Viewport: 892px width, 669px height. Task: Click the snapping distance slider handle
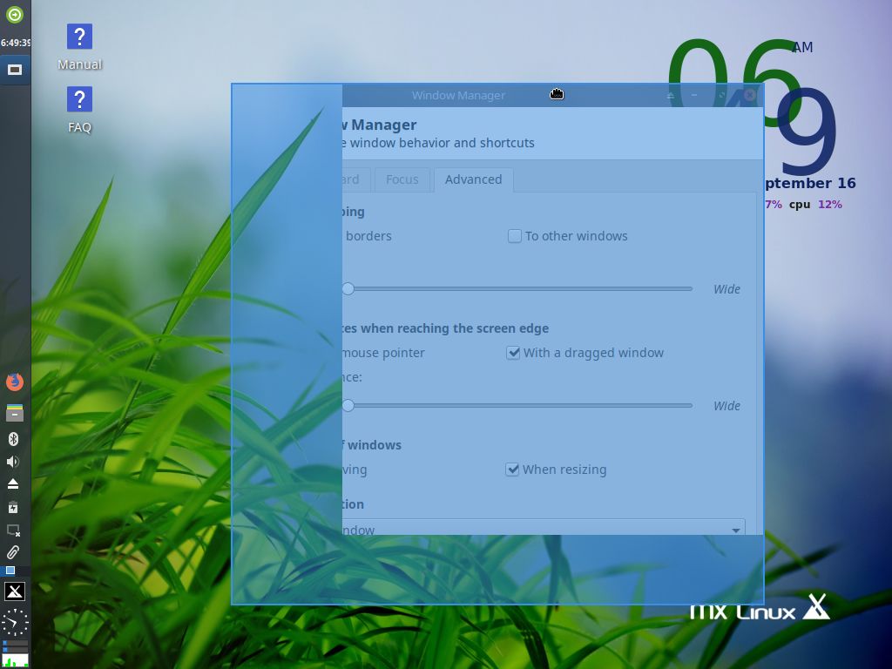348,288
